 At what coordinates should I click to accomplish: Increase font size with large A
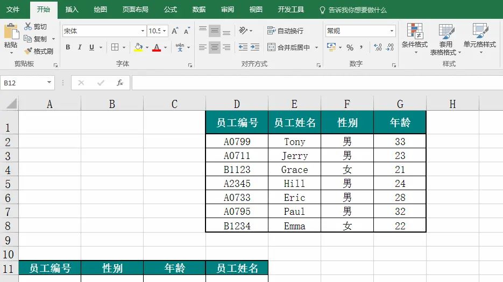[x=175, y=31]
